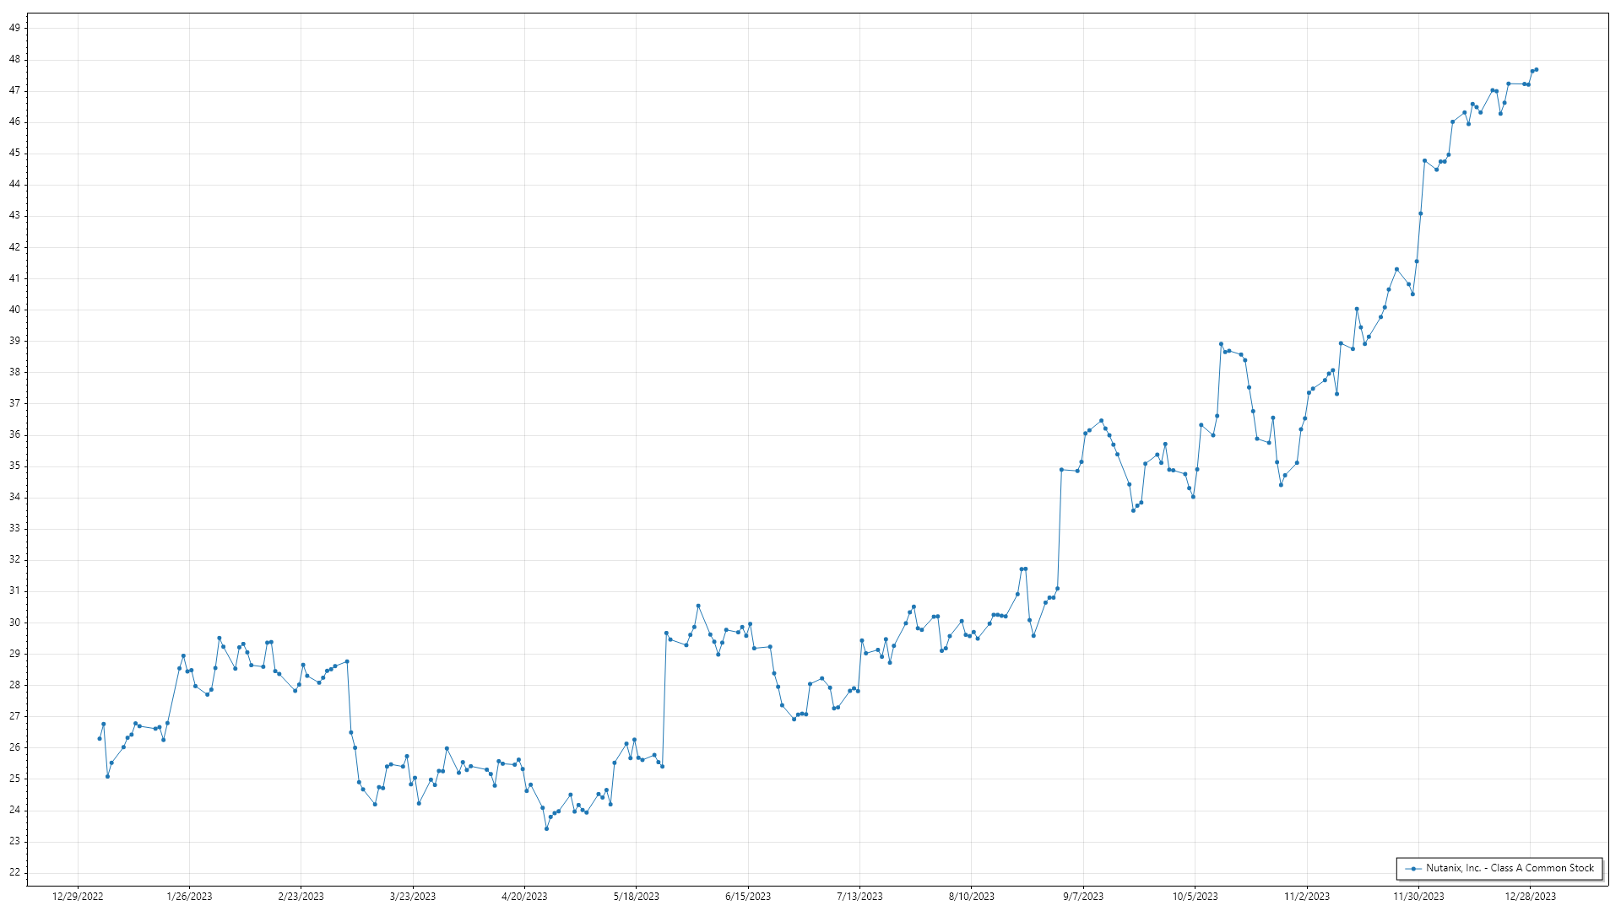This screenshot has height=911, width=1621.
Task: Select the 12/28/2023 x-axis label
Action: (1530, 897)
